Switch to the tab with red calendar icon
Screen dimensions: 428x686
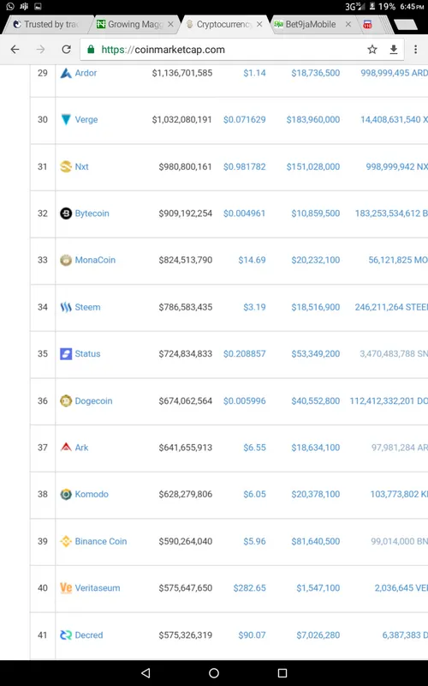[368, 25]
